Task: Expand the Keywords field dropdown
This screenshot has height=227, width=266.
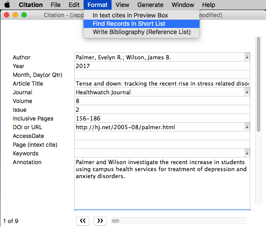Action: (x=247, y=153)
